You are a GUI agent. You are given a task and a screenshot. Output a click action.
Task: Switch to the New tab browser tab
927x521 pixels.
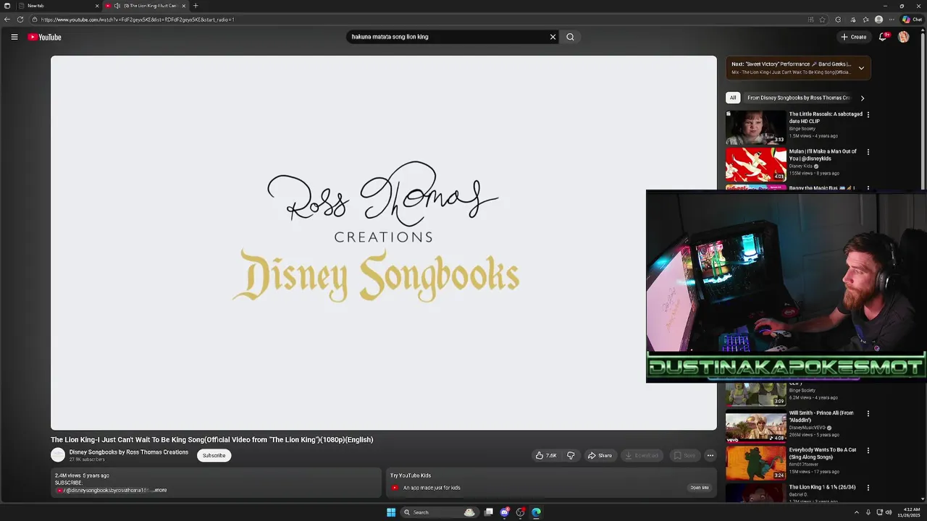point(56,6)
